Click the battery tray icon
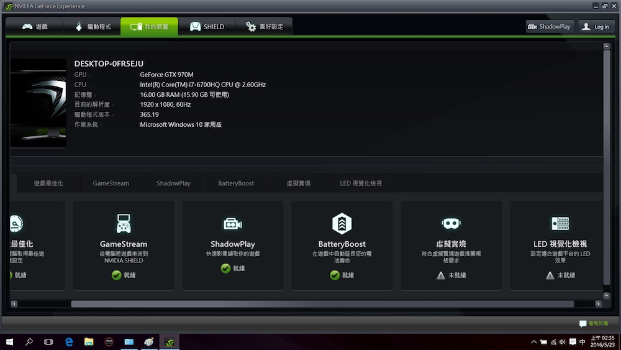Viewport: 621px width, 350px height. [x=544, y=342]
